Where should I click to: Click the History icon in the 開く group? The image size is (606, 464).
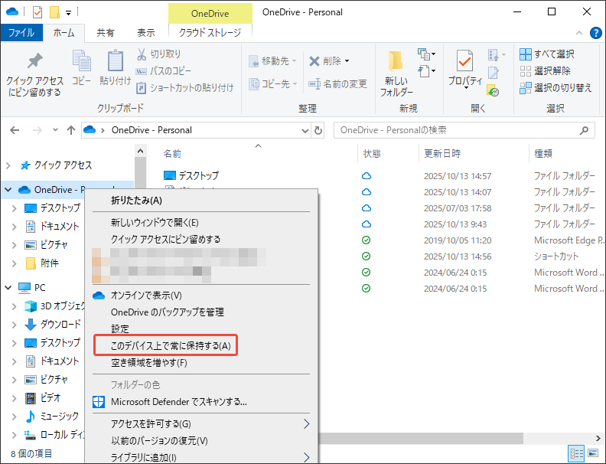point(494,91)
